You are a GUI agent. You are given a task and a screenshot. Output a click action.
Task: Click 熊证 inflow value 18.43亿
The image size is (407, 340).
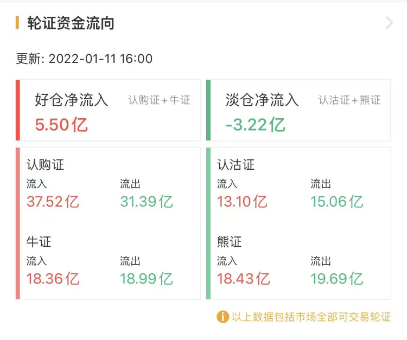244,279
